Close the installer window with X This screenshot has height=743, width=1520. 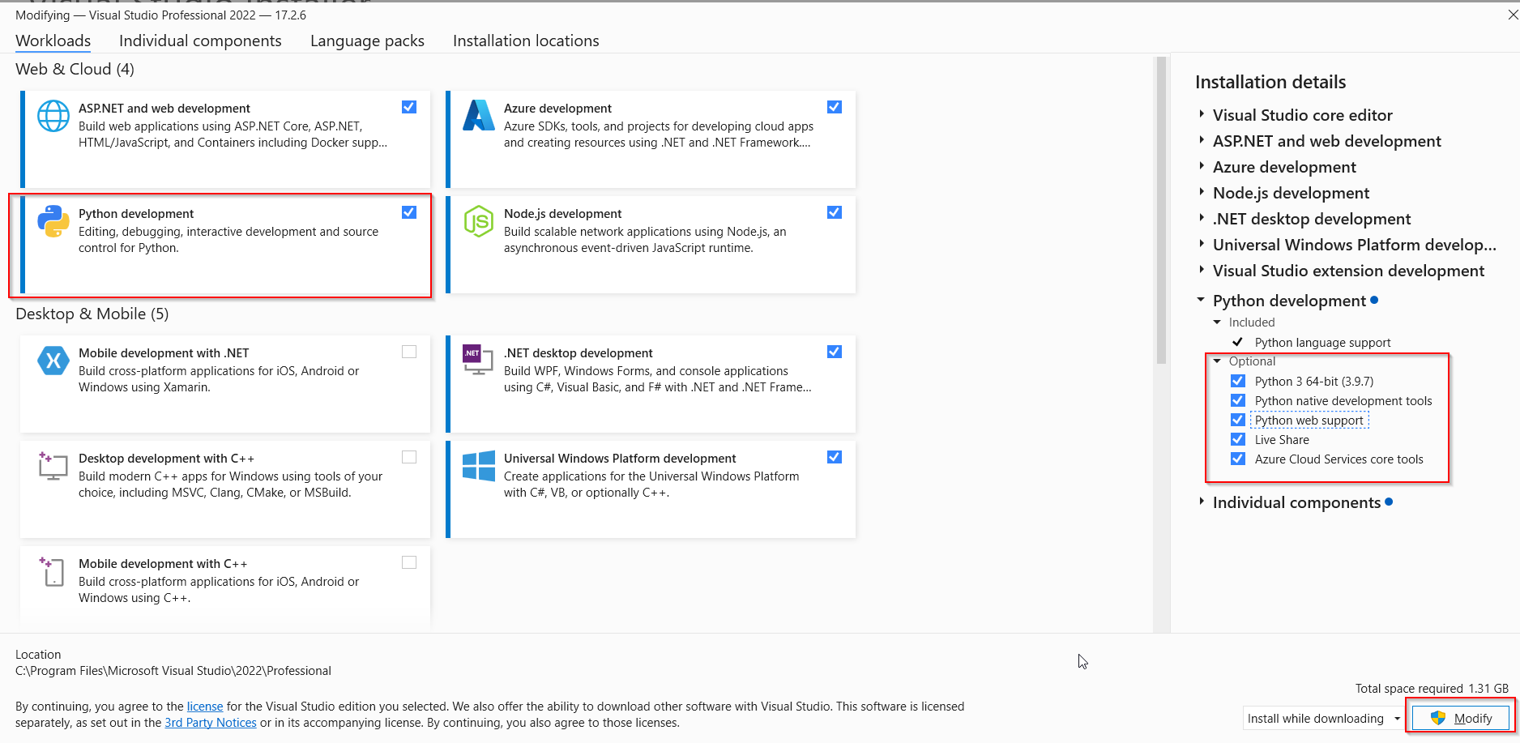pos(1513,15)
